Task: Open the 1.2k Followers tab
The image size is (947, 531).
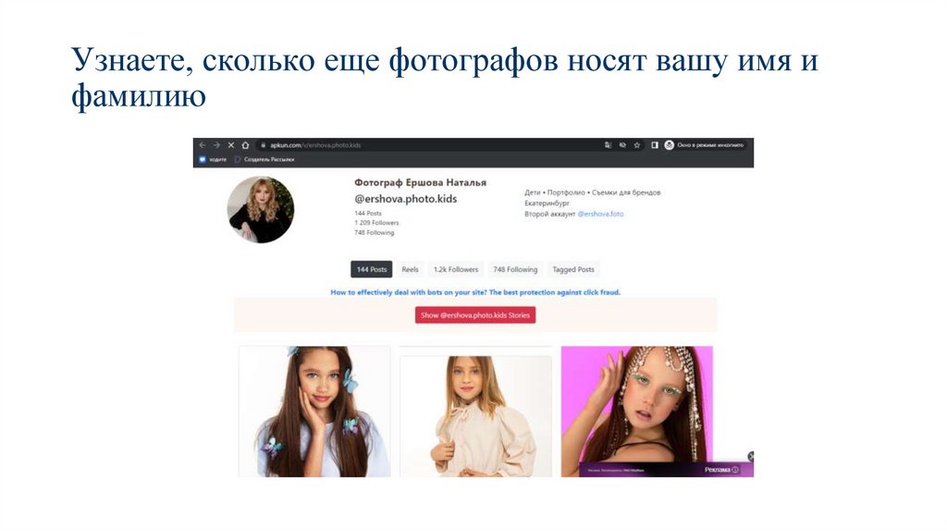Action: [x=456, y=269]
